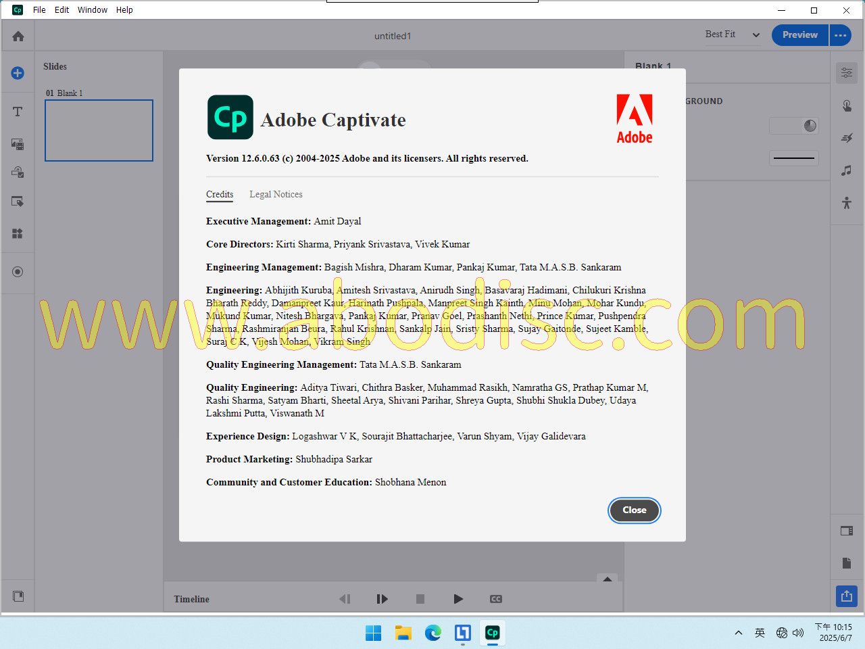Open the network globe icon in tray
Image resolution: width=865 pixels, height=649 pixels.
[x=782, y=633]
